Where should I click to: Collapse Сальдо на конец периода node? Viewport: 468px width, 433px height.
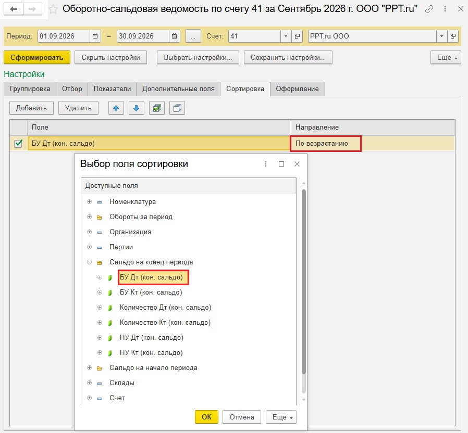(89, 262)
